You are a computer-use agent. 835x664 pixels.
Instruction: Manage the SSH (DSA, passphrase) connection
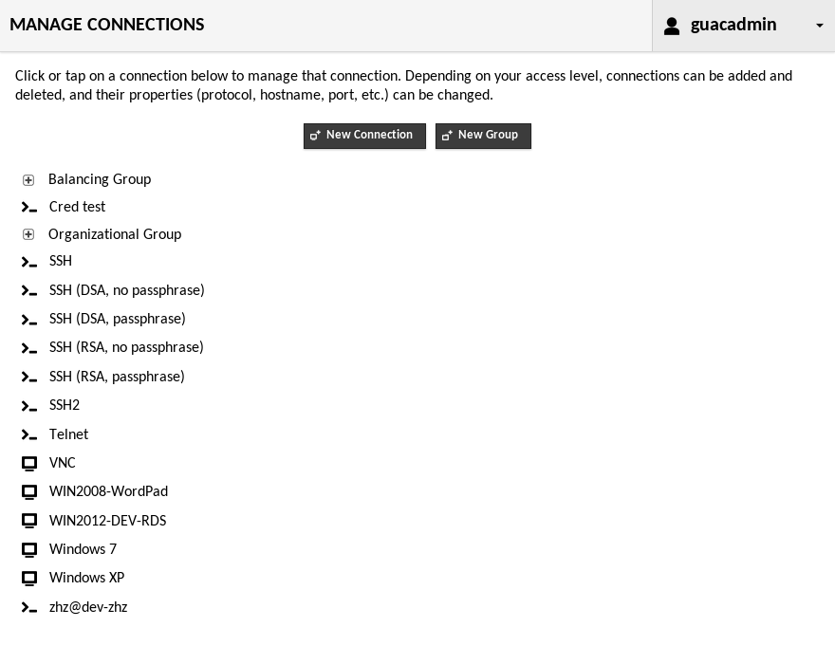point(118,319)
